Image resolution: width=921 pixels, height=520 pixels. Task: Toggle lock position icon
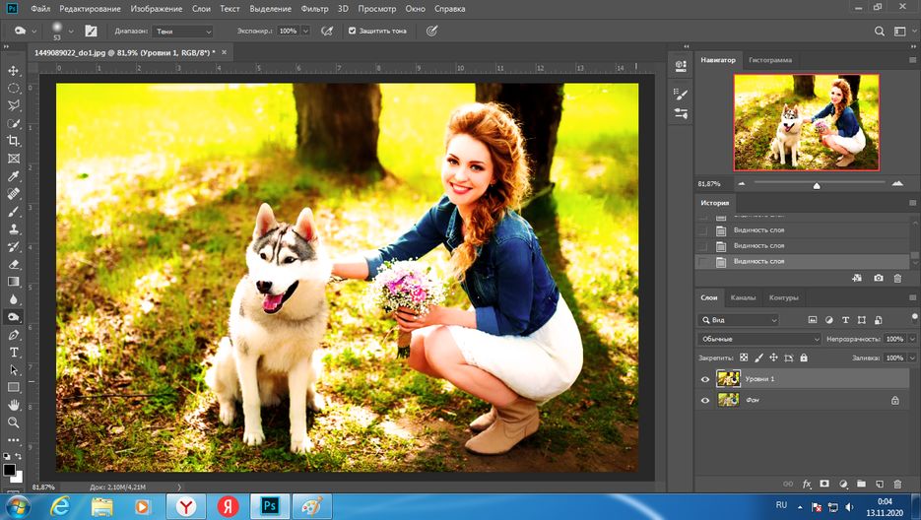(773, 357)
